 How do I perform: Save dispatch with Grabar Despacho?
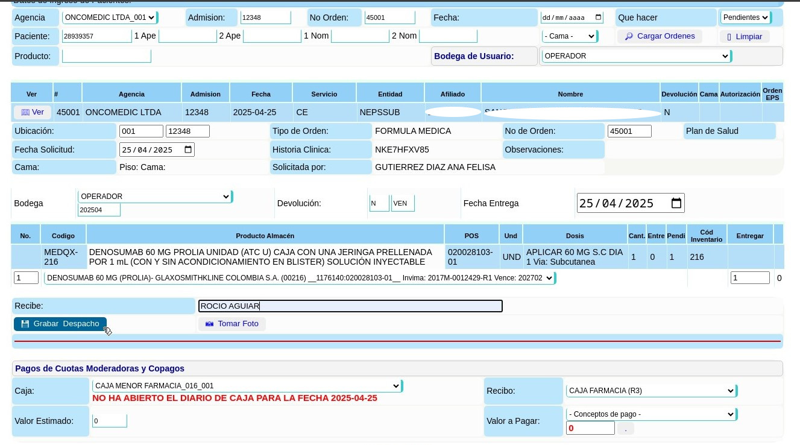point(60,324)
